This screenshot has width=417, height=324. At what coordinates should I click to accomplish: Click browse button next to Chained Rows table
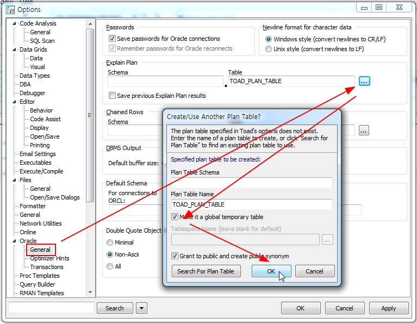click(x=364, y=130)
